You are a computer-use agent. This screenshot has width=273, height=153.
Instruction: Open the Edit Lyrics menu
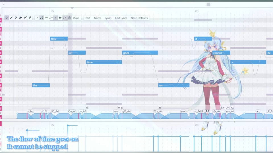pos(121,18)
